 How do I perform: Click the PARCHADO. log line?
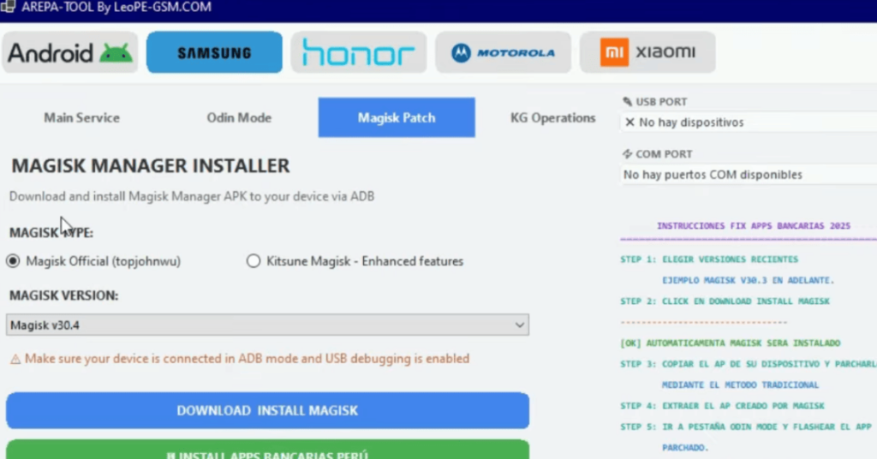pyautogui.click(x=685, y=448)
